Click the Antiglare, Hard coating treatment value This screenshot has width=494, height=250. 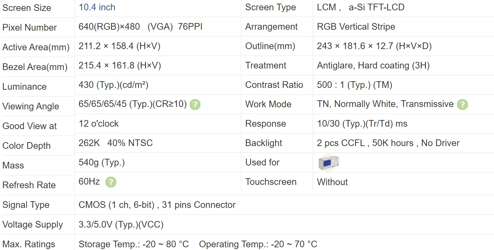click(373, 65)
